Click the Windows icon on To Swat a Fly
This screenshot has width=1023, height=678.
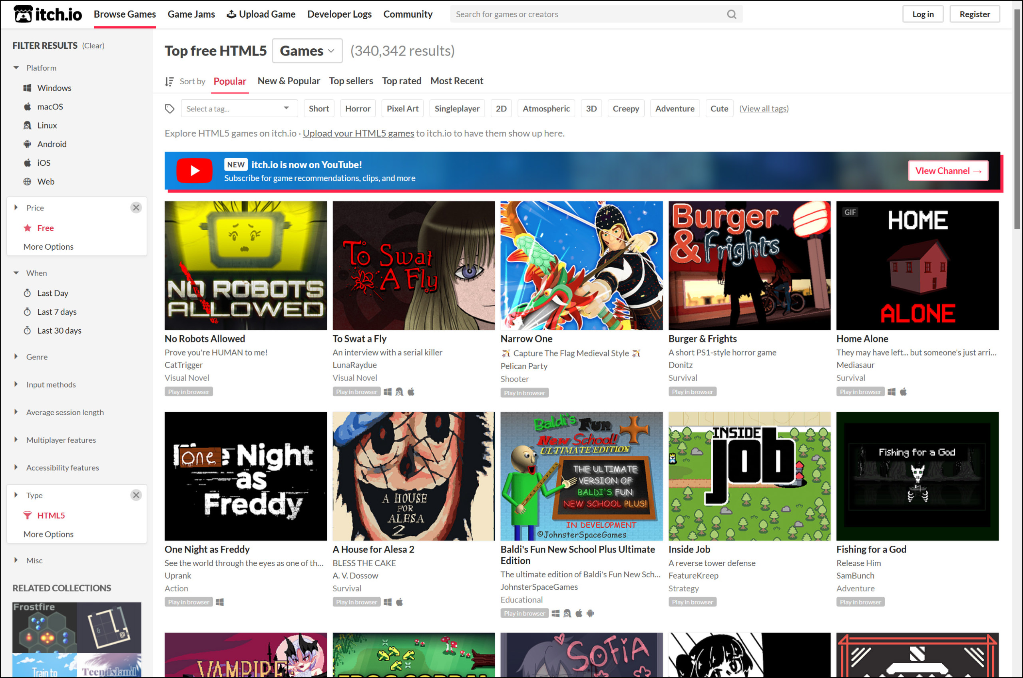coord(388,392)
